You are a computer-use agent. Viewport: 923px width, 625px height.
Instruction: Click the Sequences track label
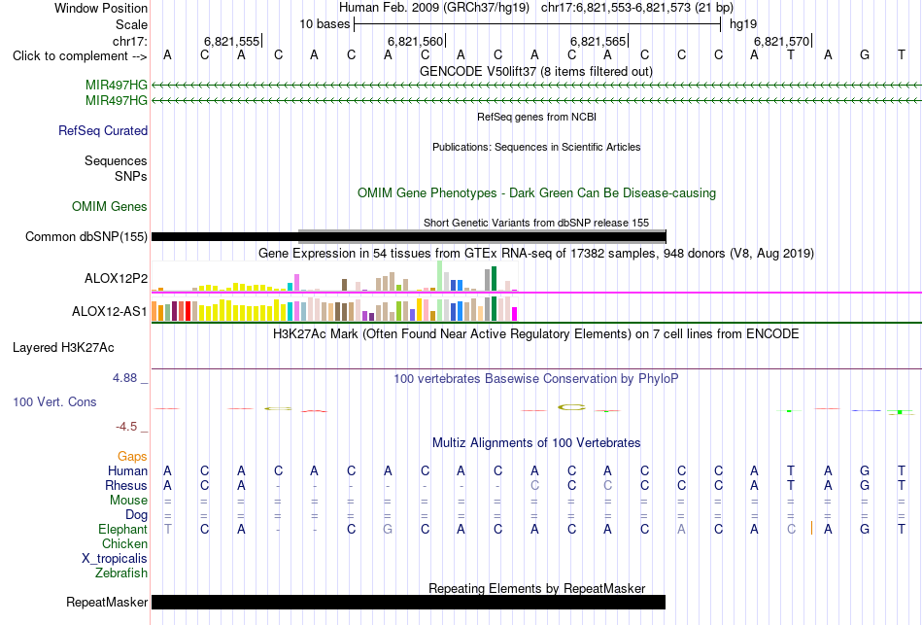(x=116, y=160)
